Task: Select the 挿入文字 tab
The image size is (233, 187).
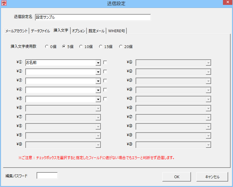Action: pos(61,30)
